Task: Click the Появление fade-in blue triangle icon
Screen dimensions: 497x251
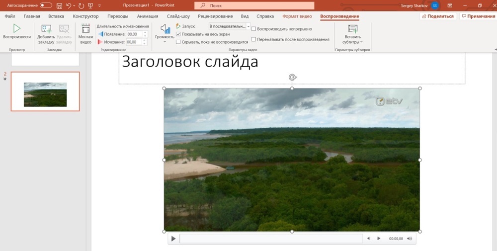Action: (x=100, y=34)
